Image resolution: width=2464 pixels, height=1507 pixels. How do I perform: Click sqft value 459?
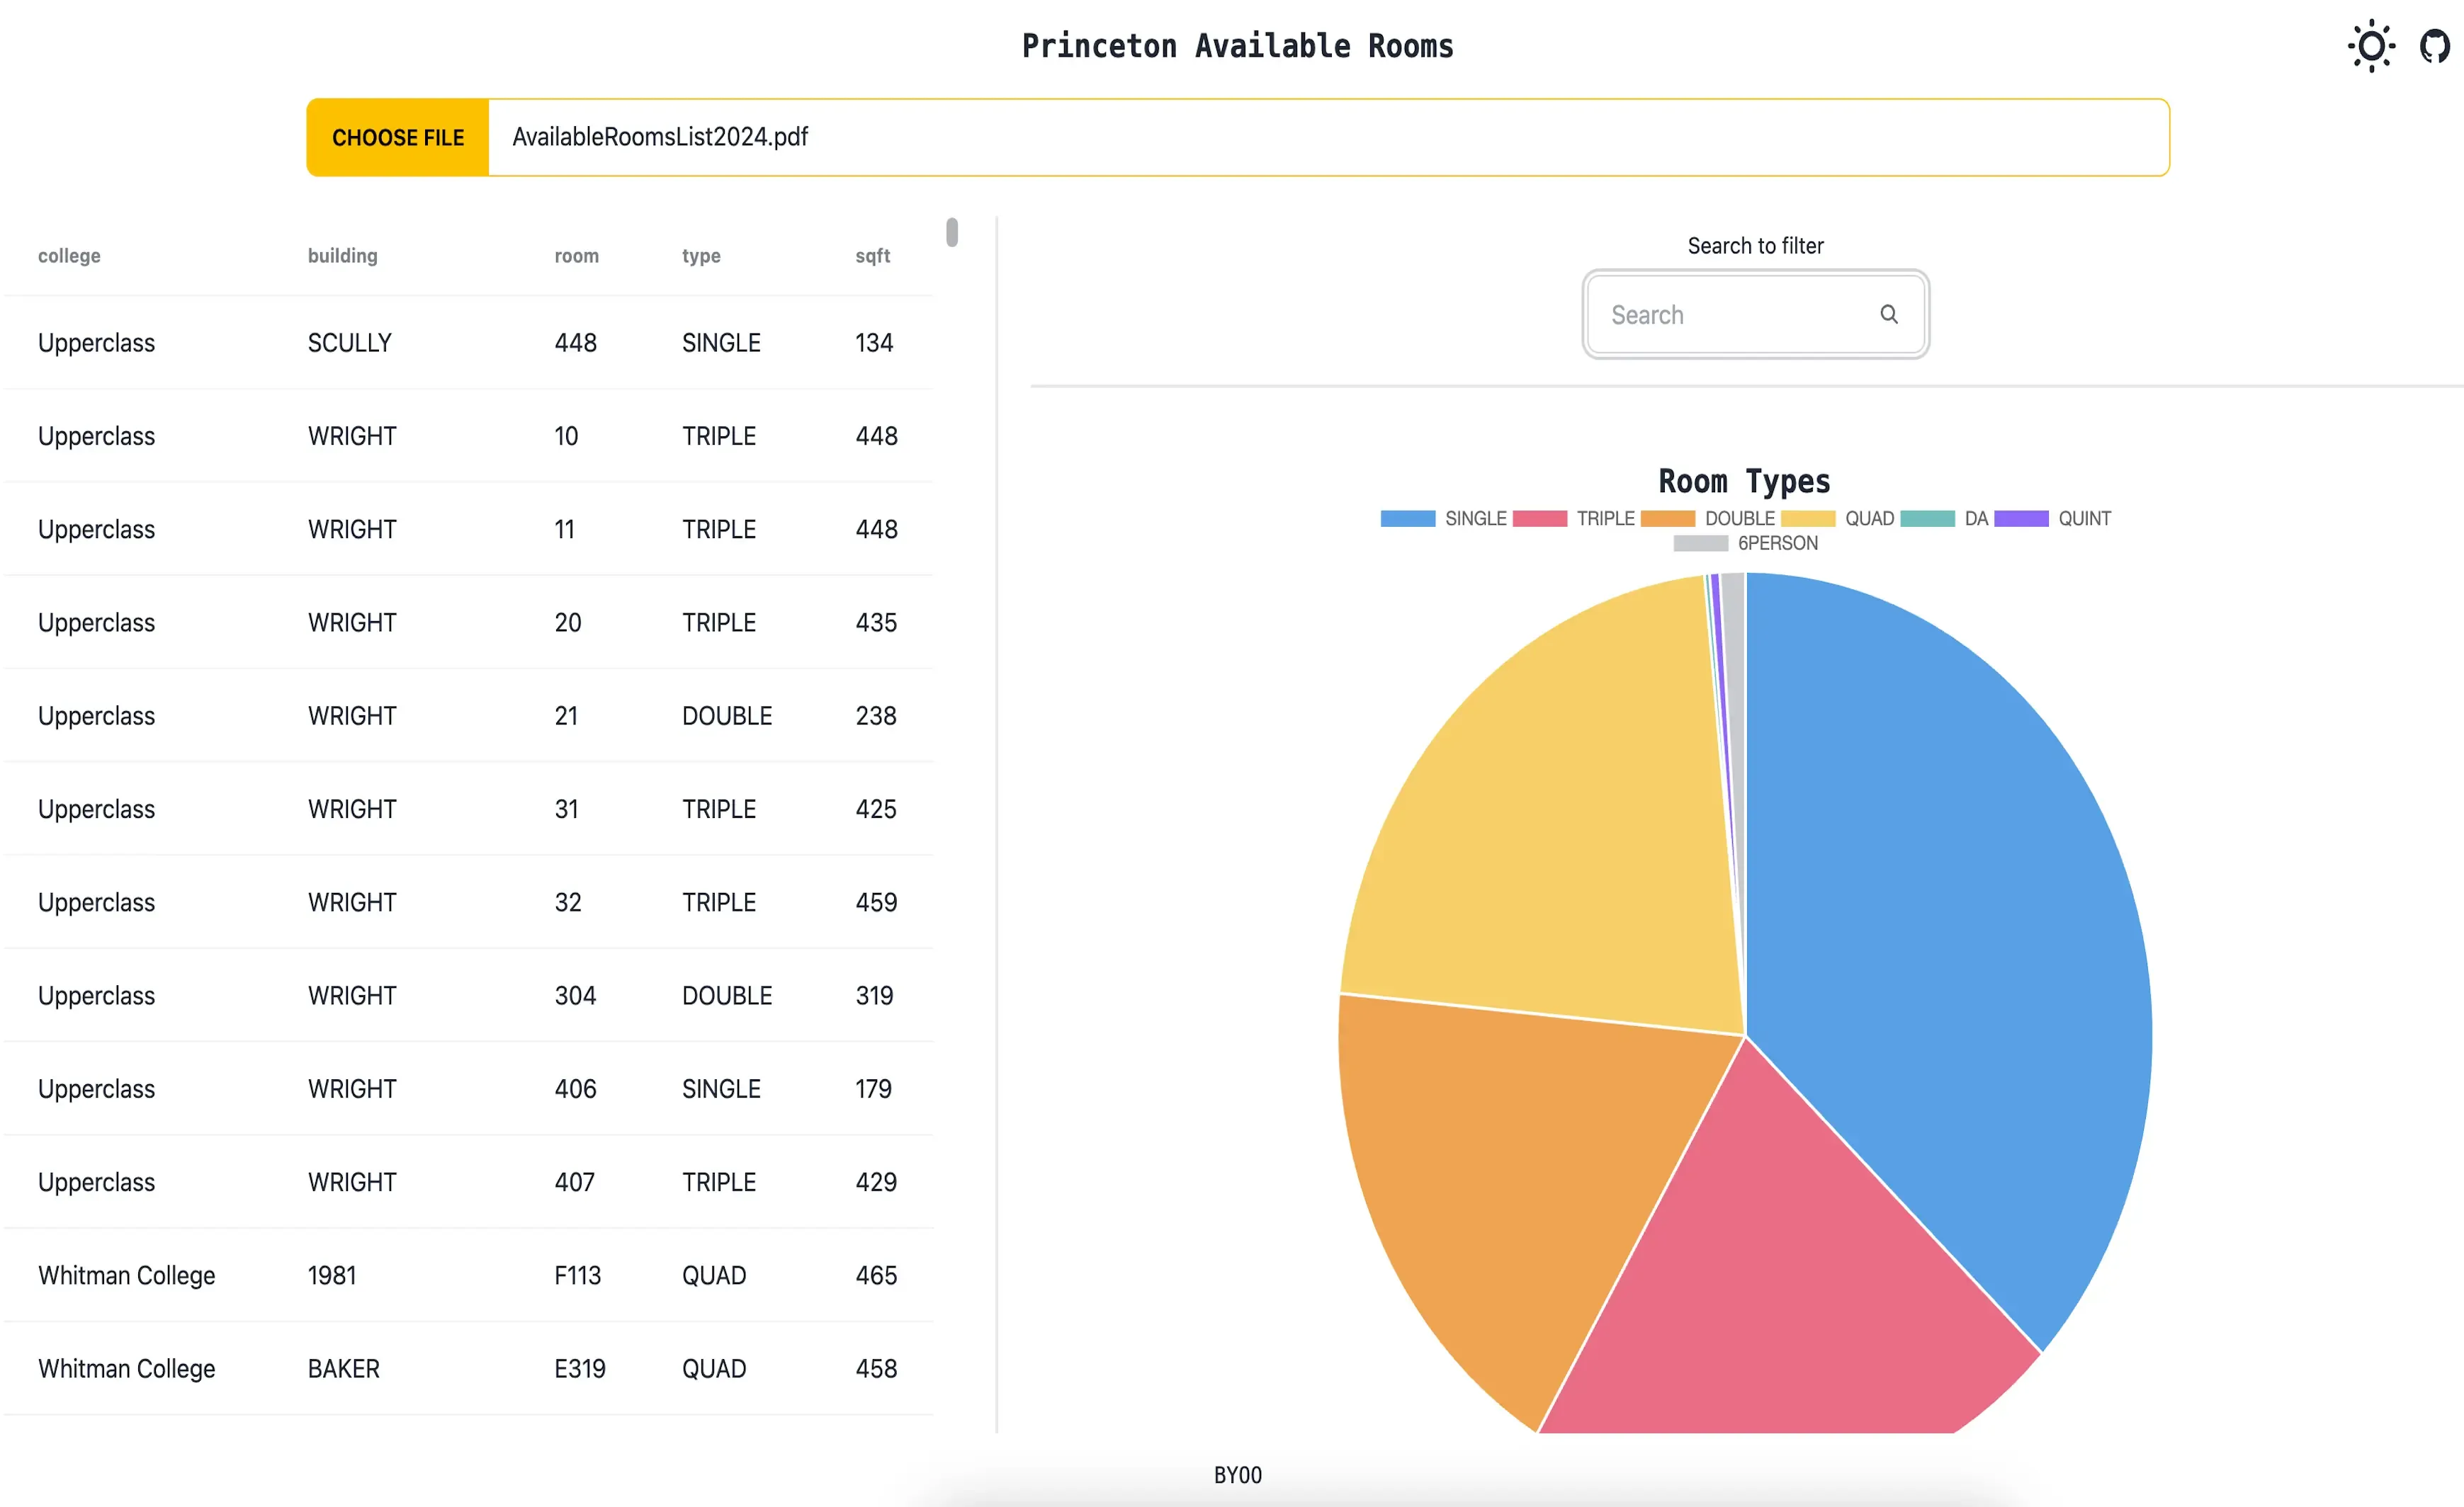[x=876, y=902]
